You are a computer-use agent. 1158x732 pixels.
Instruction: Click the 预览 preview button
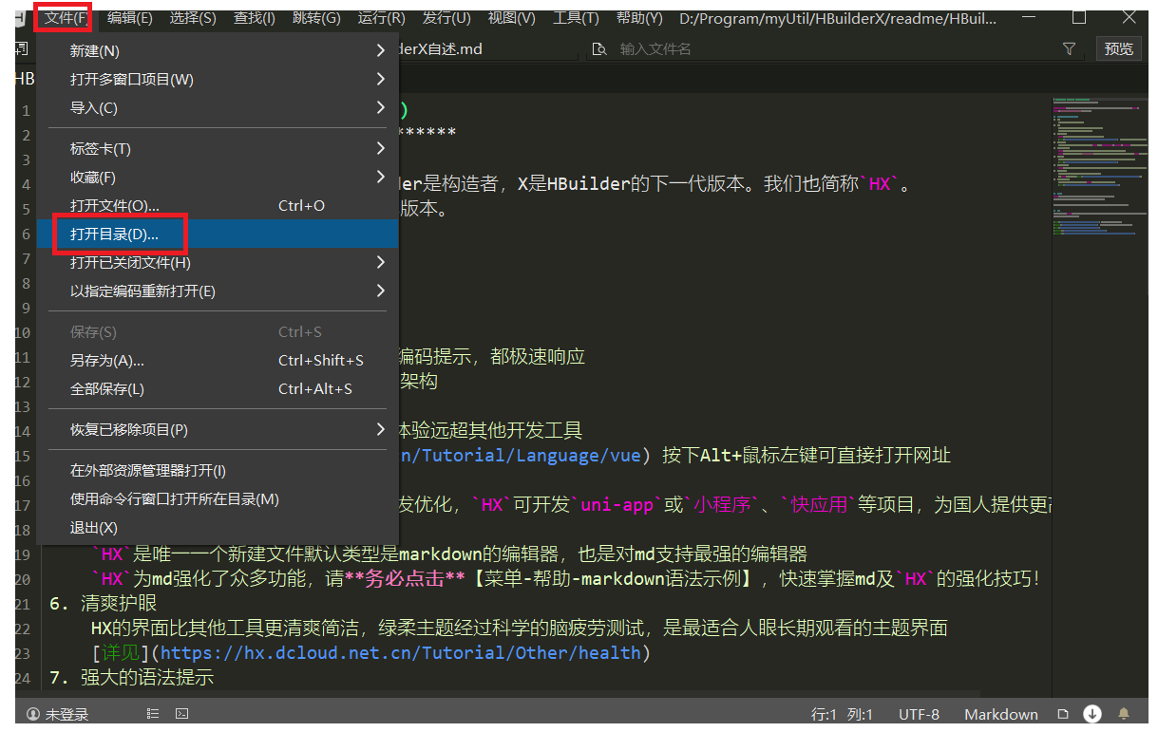coord(1118,48)
